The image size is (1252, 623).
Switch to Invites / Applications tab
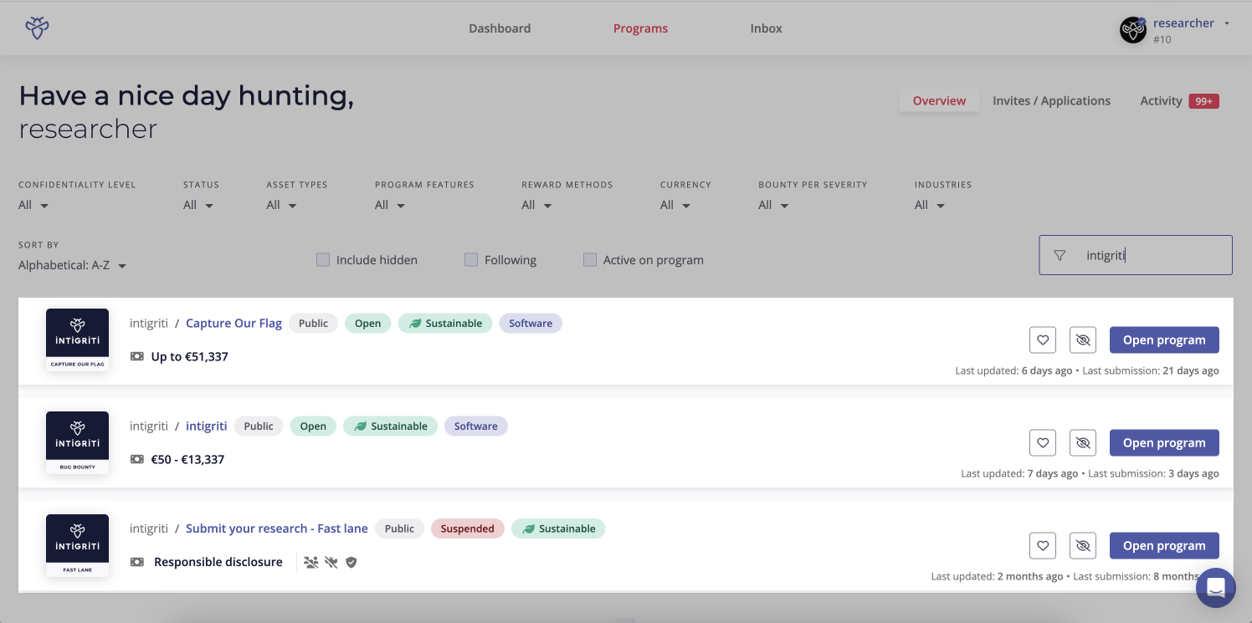coord(1051,101)
